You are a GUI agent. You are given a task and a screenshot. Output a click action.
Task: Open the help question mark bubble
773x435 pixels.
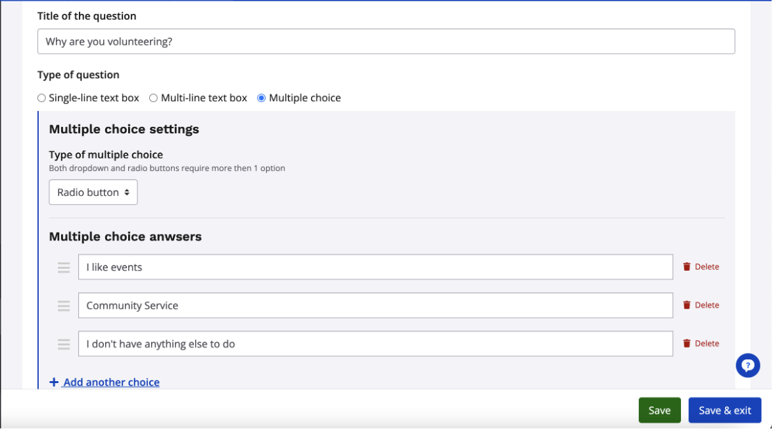tap(747, 365)
